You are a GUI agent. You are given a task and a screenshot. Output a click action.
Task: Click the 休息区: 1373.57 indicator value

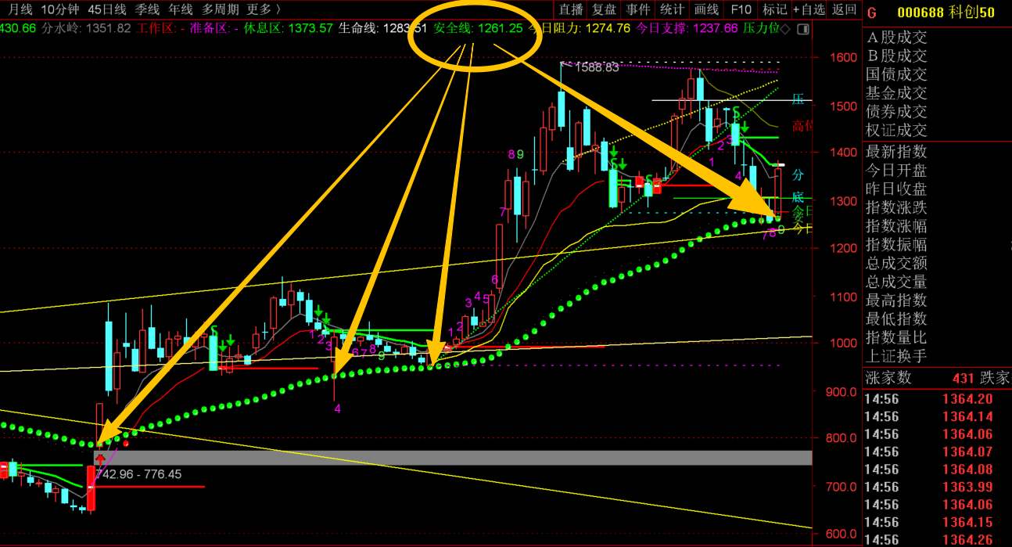[x=289, y=29]
